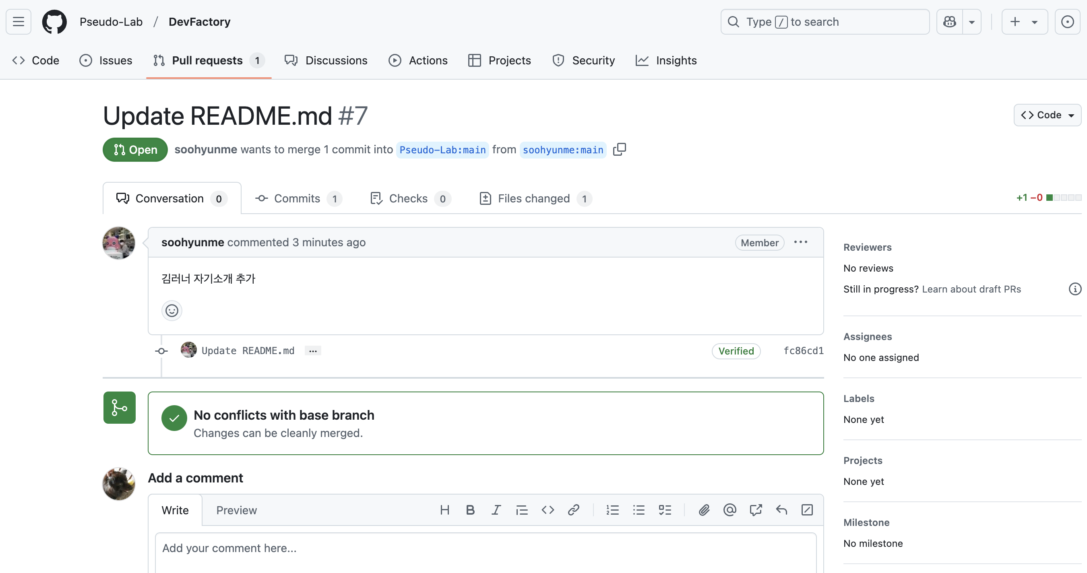Open the GitHub global navigation hamburger menu
Screen dimensions: 1087x573
(x=19, y=21)
